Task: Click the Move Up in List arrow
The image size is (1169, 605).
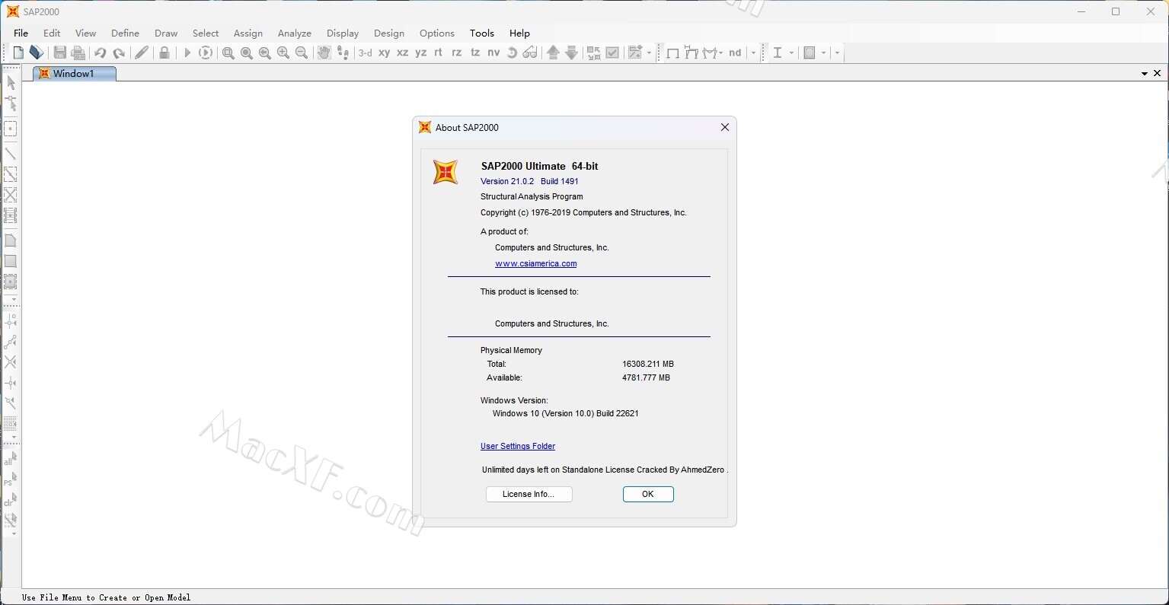Action: (x=553, y=53)
